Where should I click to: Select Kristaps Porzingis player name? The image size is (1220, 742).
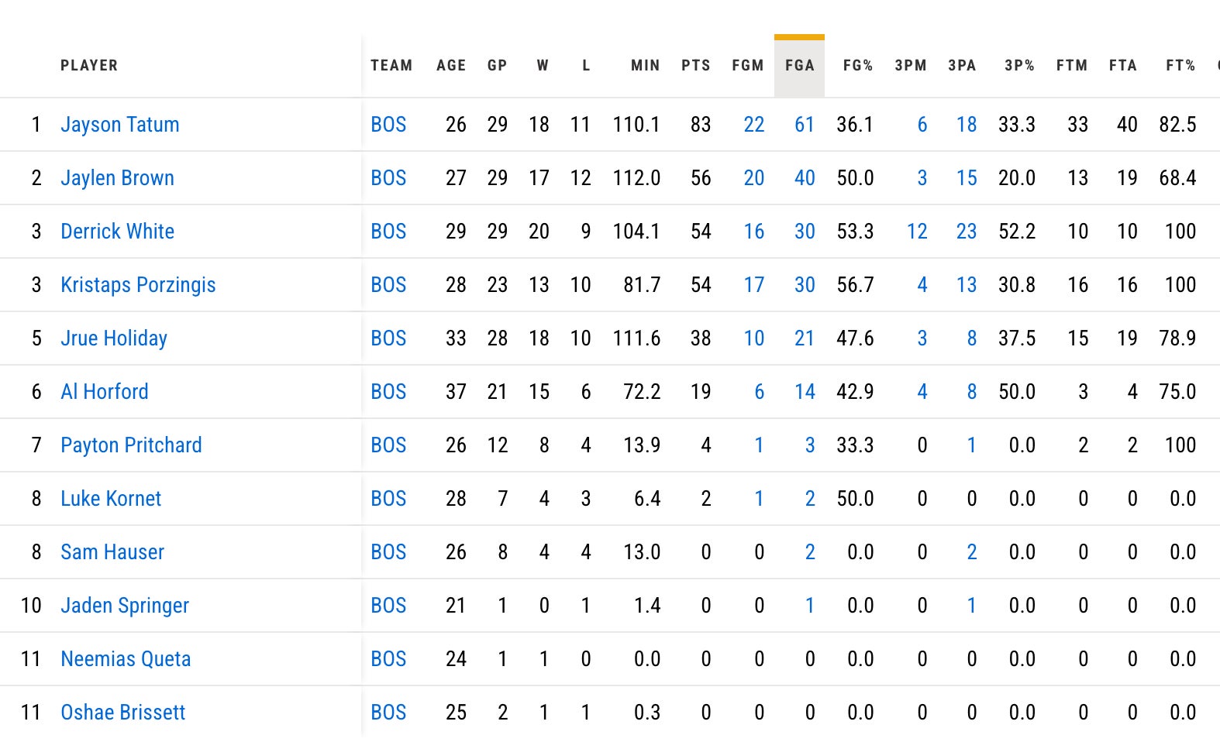click(x=138, y=285)
